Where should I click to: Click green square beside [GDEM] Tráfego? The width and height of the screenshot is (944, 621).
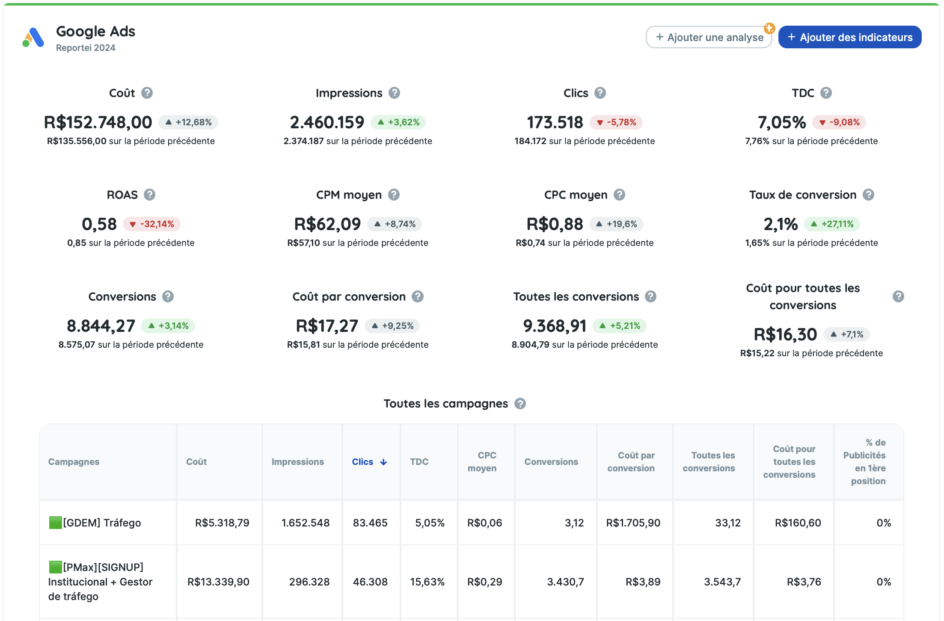tap(55, 523)
